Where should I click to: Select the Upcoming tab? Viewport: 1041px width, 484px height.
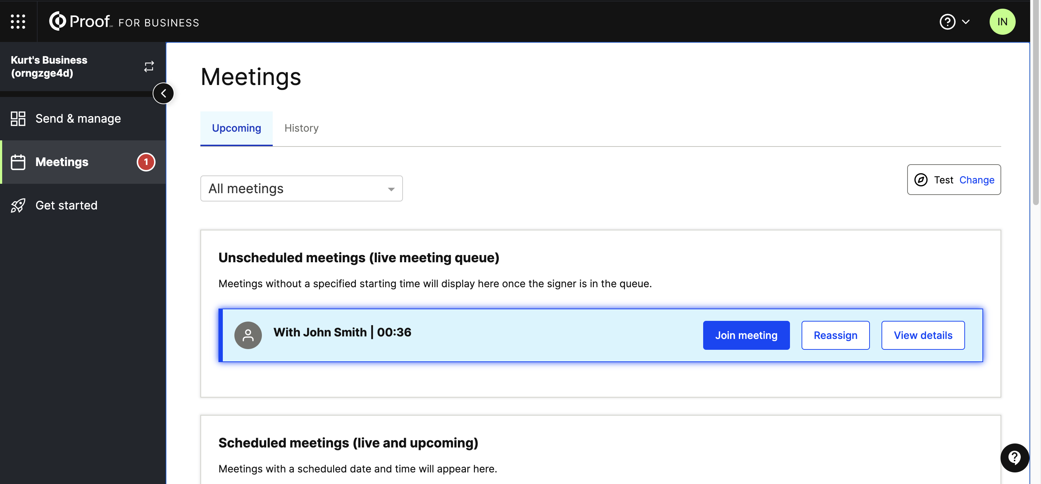[x=237, y=128]
